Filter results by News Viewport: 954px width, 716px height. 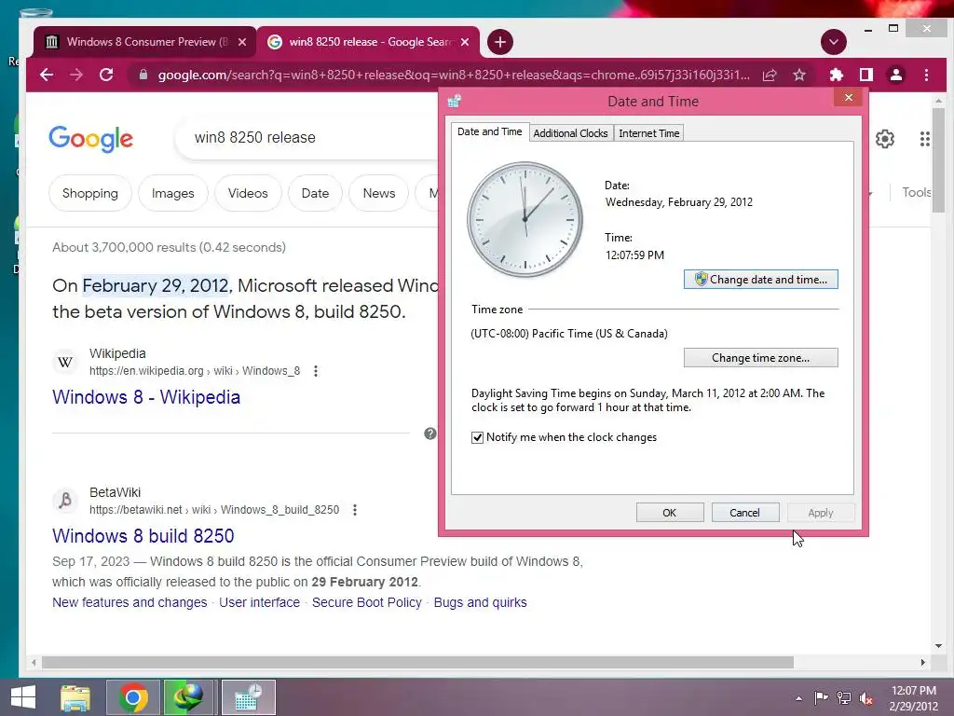(x=379, y=193)
